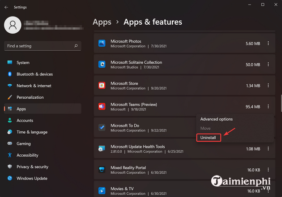Maximize the Settings window
Screen dimensions: 282x197
coord(263,4)
